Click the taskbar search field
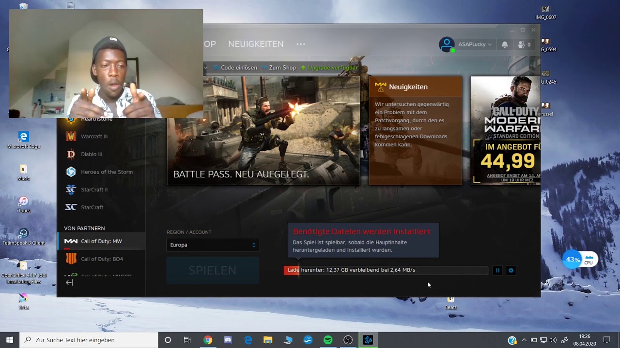620x348 pixels. (89, 340)
